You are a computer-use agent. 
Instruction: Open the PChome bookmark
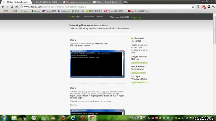115,11
